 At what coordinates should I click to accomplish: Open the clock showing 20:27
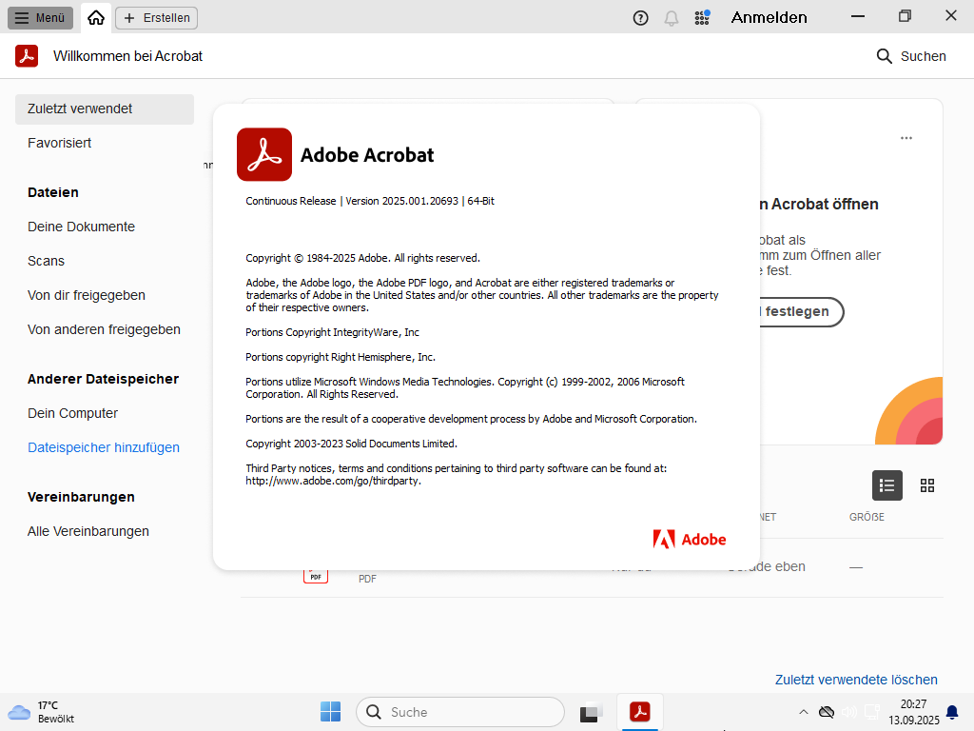pos(914,712)
